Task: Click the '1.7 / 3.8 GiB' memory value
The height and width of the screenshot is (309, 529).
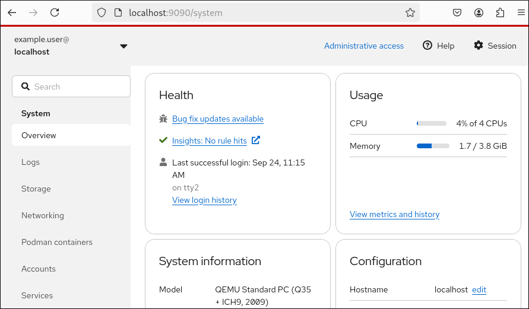Action: pyautogui.click(x=483, y=146)
